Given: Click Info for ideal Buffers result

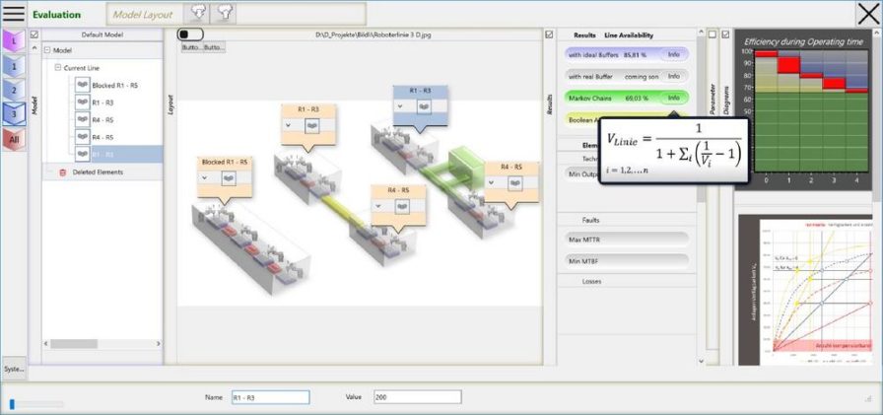Looking at the screenshot, I should (673, 54).
